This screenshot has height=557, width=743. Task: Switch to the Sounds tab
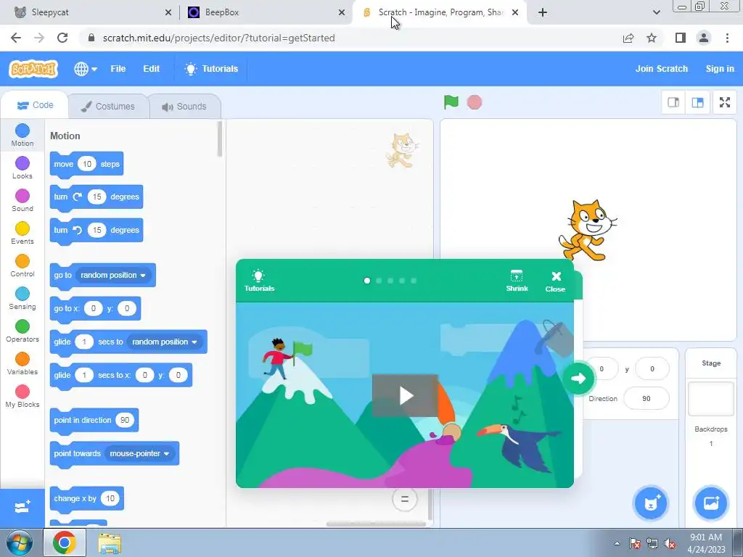[x=184, y=106]
